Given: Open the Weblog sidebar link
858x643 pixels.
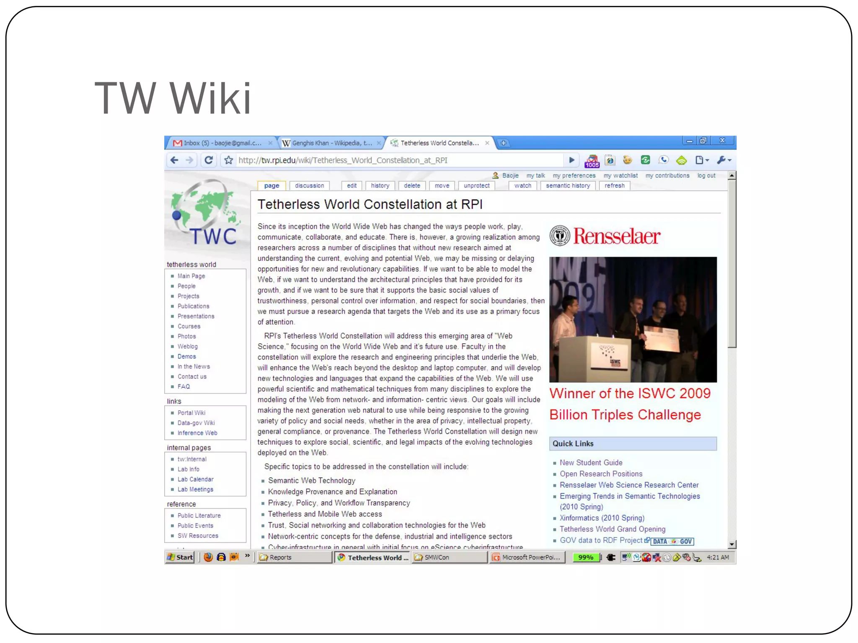Looking at the screenshot, I should point(187,346).
